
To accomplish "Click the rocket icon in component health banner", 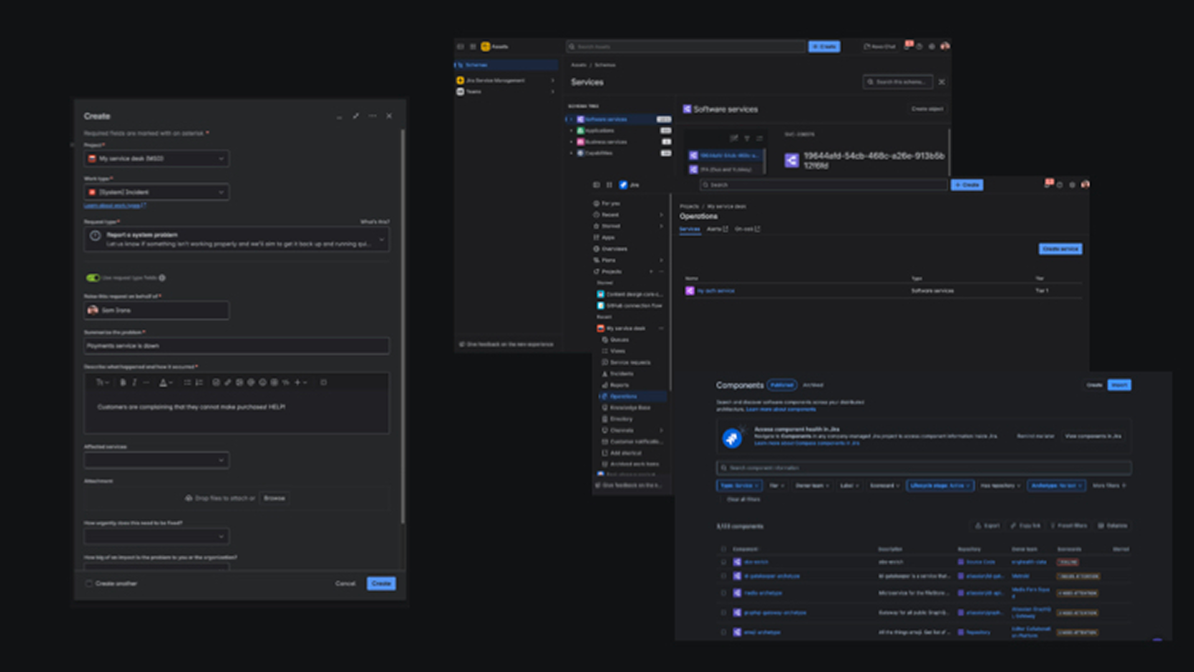I will [x=732, y=438].
